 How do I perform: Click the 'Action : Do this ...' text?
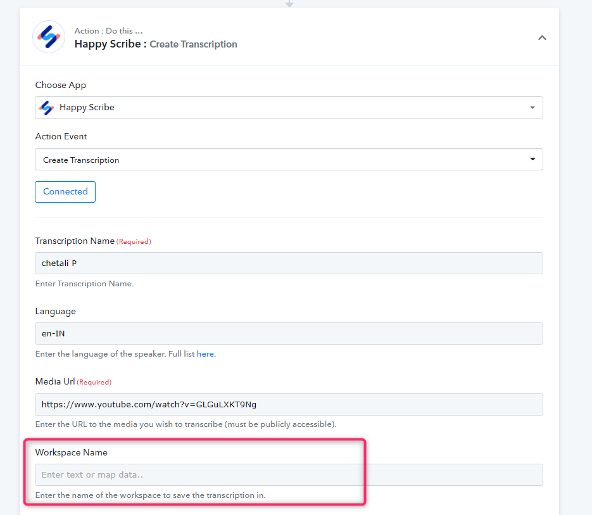click(108, 31)
